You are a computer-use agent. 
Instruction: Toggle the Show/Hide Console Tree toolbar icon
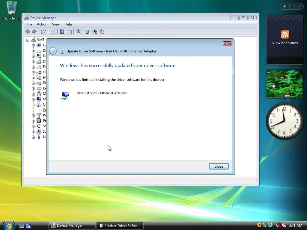[44, 32]
